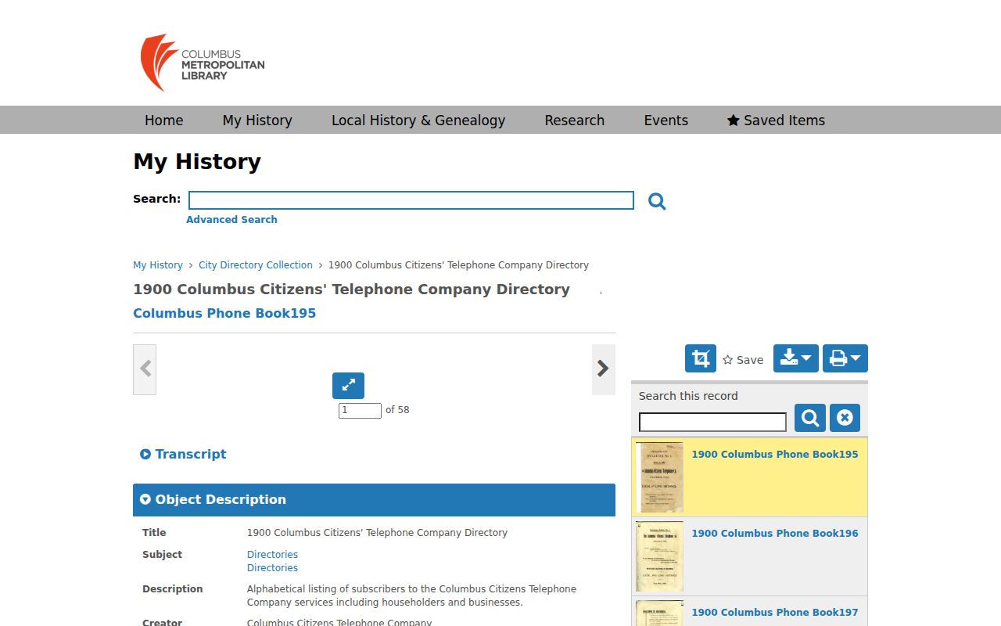The height and width of the screenshot is (626, 1001).
Task: Go to the next page arrow
Action: pos(603,369)
